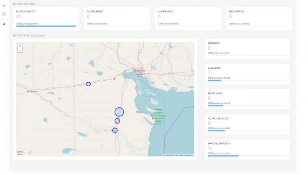
Task: Zoom out on the map
Action: [x=20, y=50]
